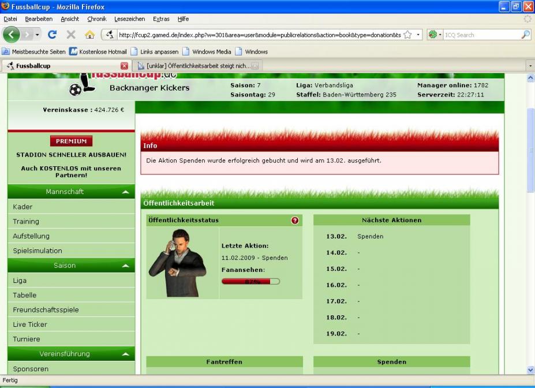Switch to the Öffentlichkeitsarbeit forum tab
Screen dimensions: 535x388
tap(196, 66)
